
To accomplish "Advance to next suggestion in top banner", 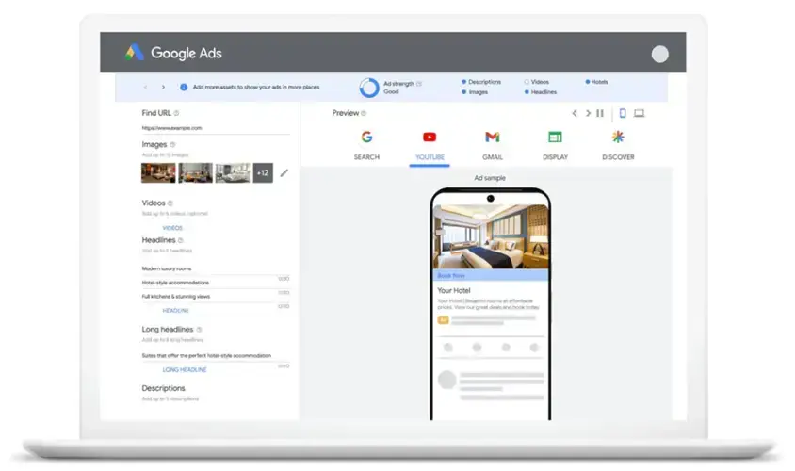I will [x=163, y=88].
